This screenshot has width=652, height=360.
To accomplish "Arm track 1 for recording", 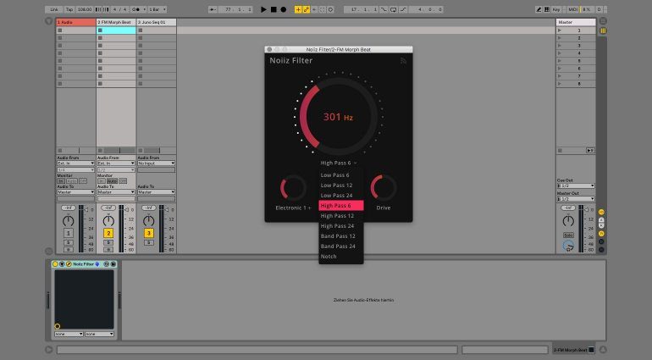I will point(69,249).
